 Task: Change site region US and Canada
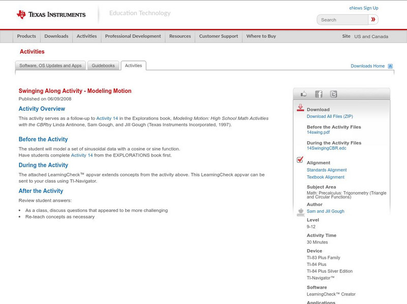(x=371, y=37)
